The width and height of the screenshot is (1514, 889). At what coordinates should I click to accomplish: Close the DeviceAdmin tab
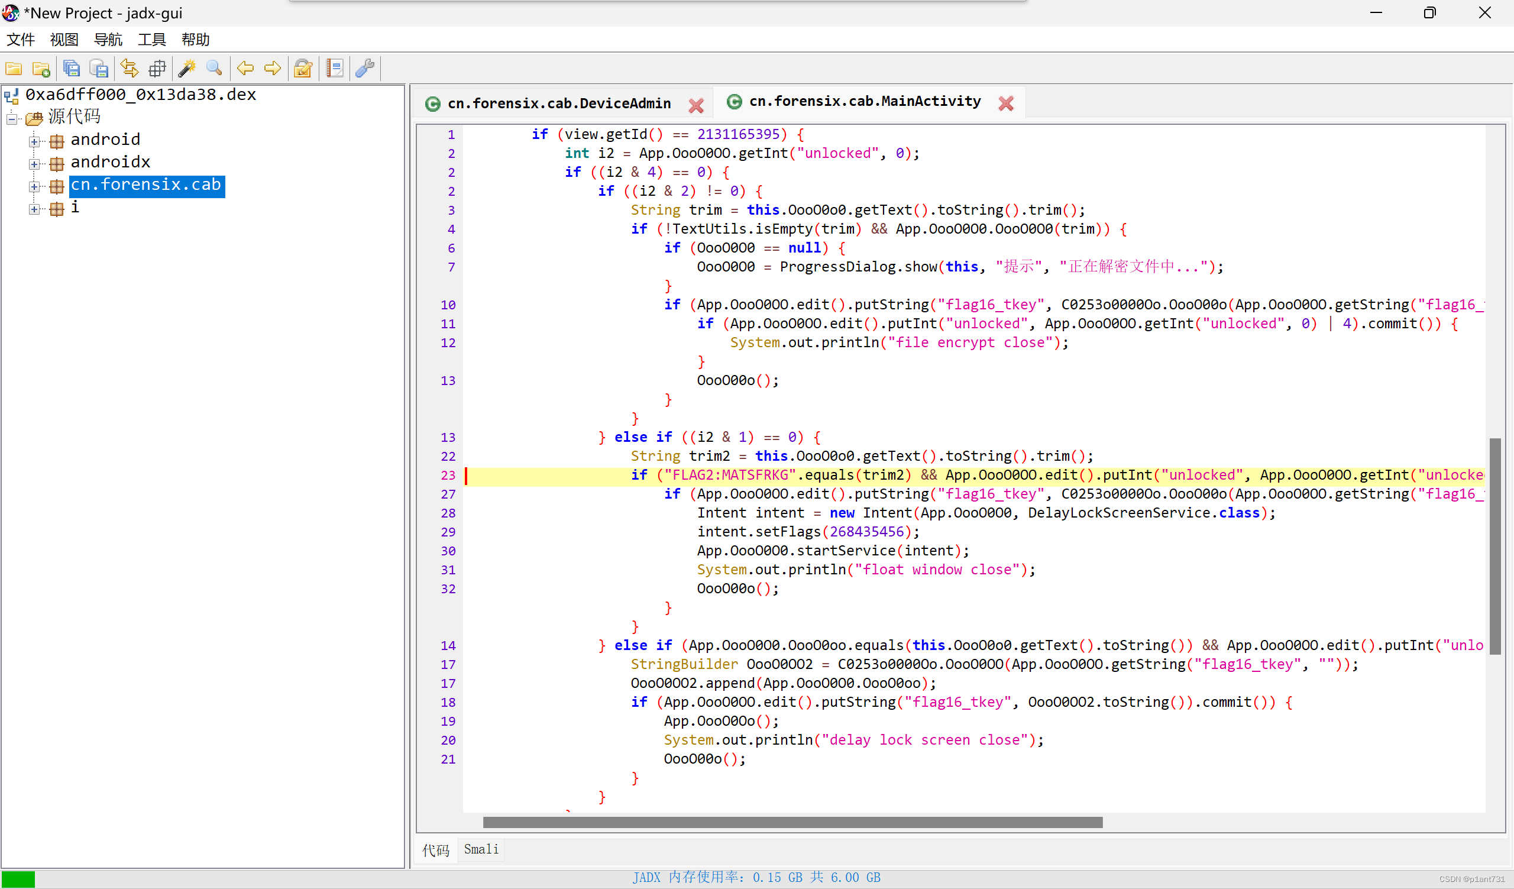(x=696, y=105)
